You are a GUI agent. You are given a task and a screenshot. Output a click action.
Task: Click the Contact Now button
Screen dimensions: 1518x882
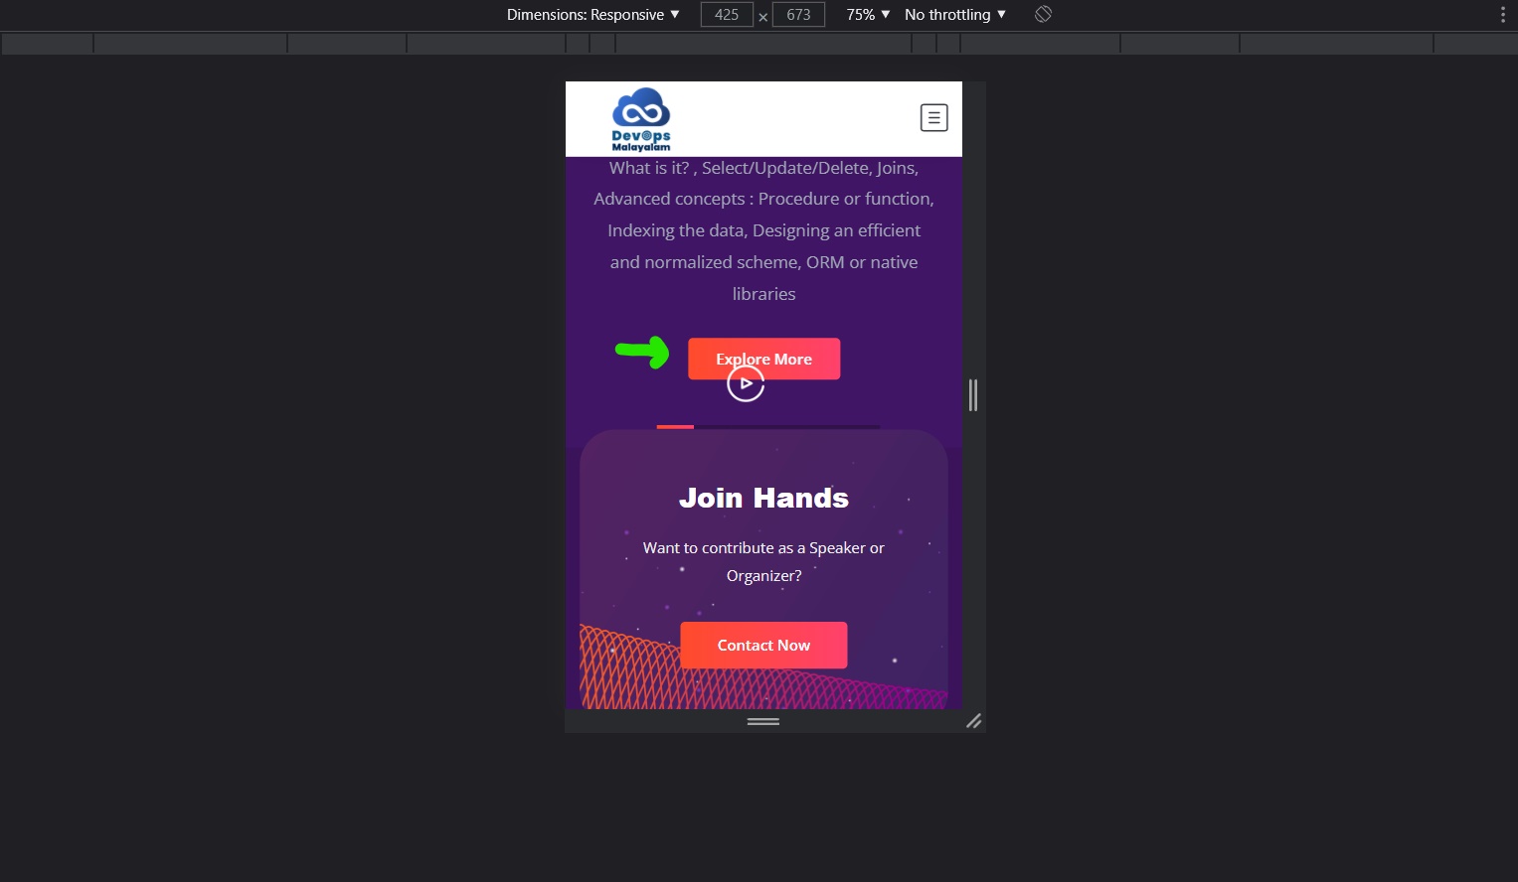click(x=763, y=645)
